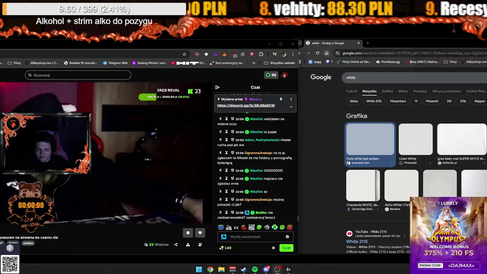
Task: Open Porofessor.gg bookmark in Google window
Action: click(x=388, y=62)
